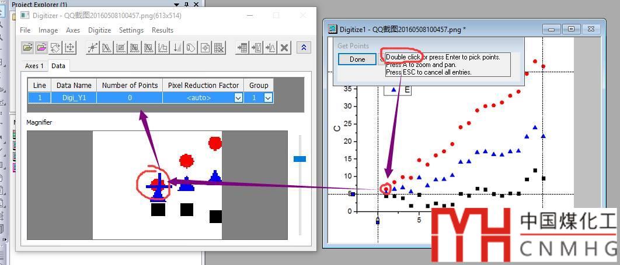Image resolution: width=620 pixels, height=265 pixels.
Task: Click the arrow-to-peaks toolbar icon
Action: 270,48
